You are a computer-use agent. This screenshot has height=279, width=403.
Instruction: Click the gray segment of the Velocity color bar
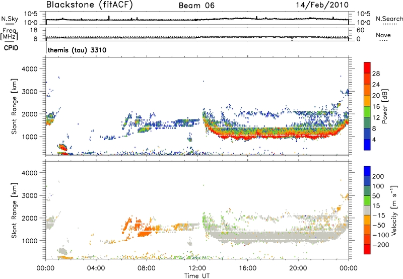[367, 210]
